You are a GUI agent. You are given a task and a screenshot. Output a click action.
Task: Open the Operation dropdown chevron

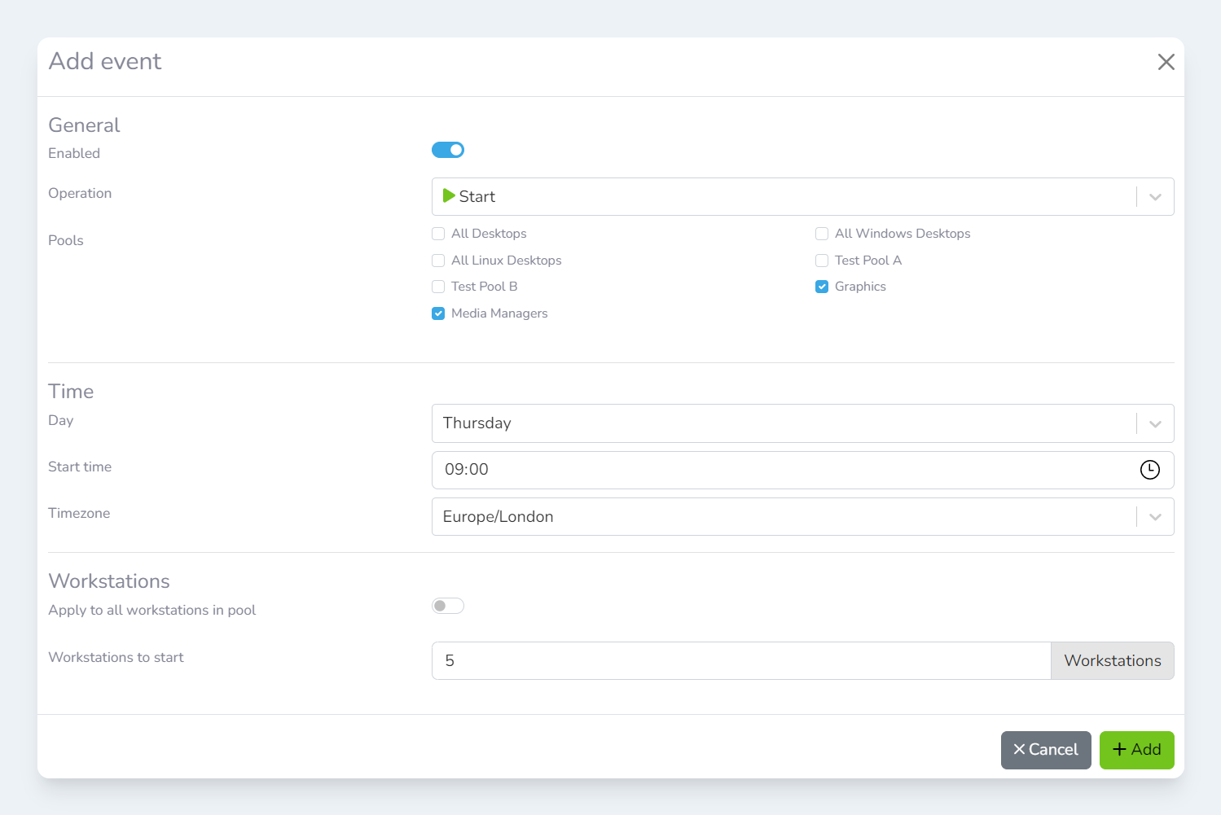[1155, 197]
